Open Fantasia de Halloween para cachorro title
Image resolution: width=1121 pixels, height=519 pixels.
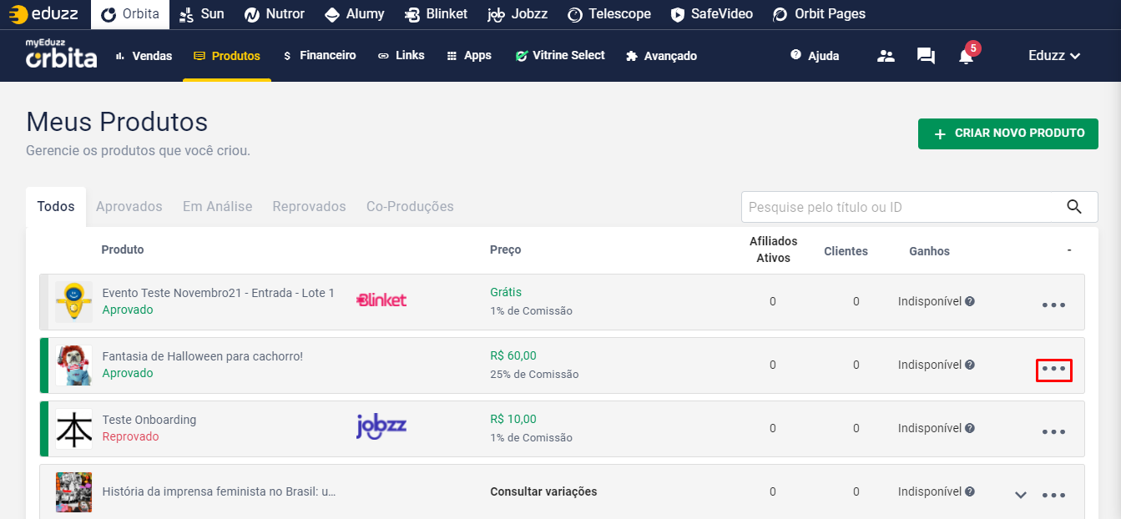tap(203, 356)
